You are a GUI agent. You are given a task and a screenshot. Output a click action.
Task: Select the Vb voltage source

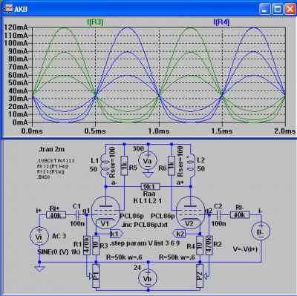pyautogui.click(x=148, y=278)
